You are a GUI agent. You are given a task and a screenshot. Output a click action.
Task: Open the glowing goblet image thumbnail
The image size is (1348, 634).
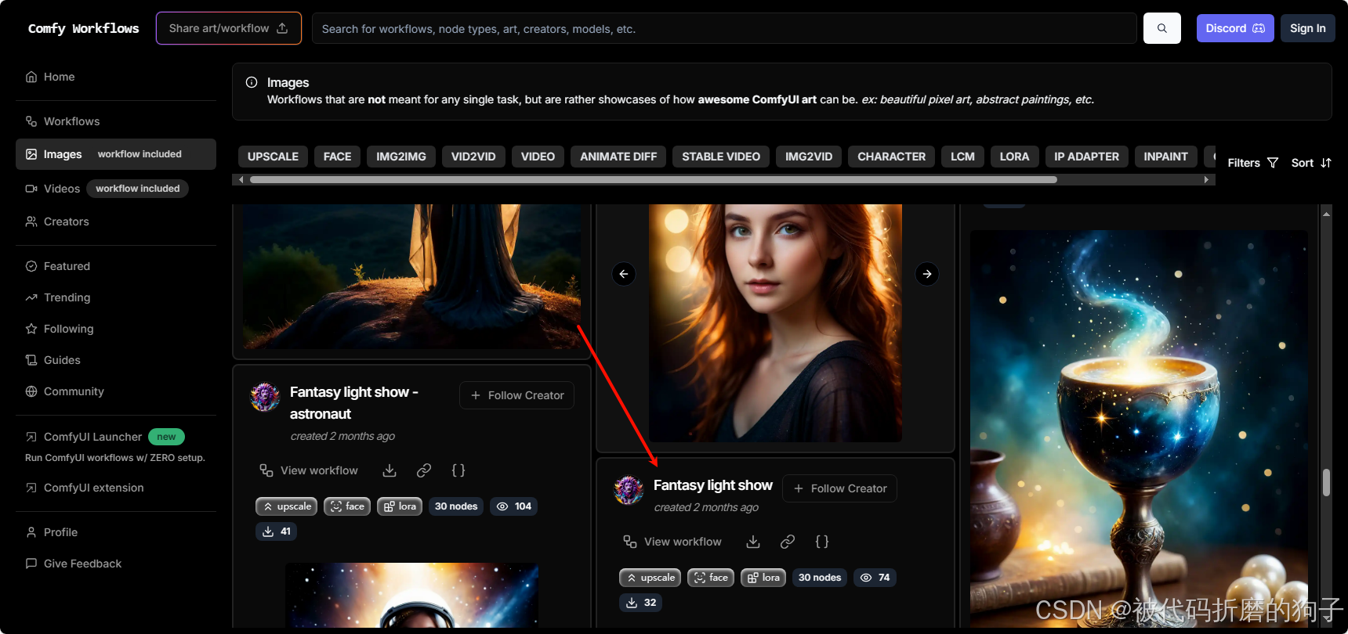1139,428
